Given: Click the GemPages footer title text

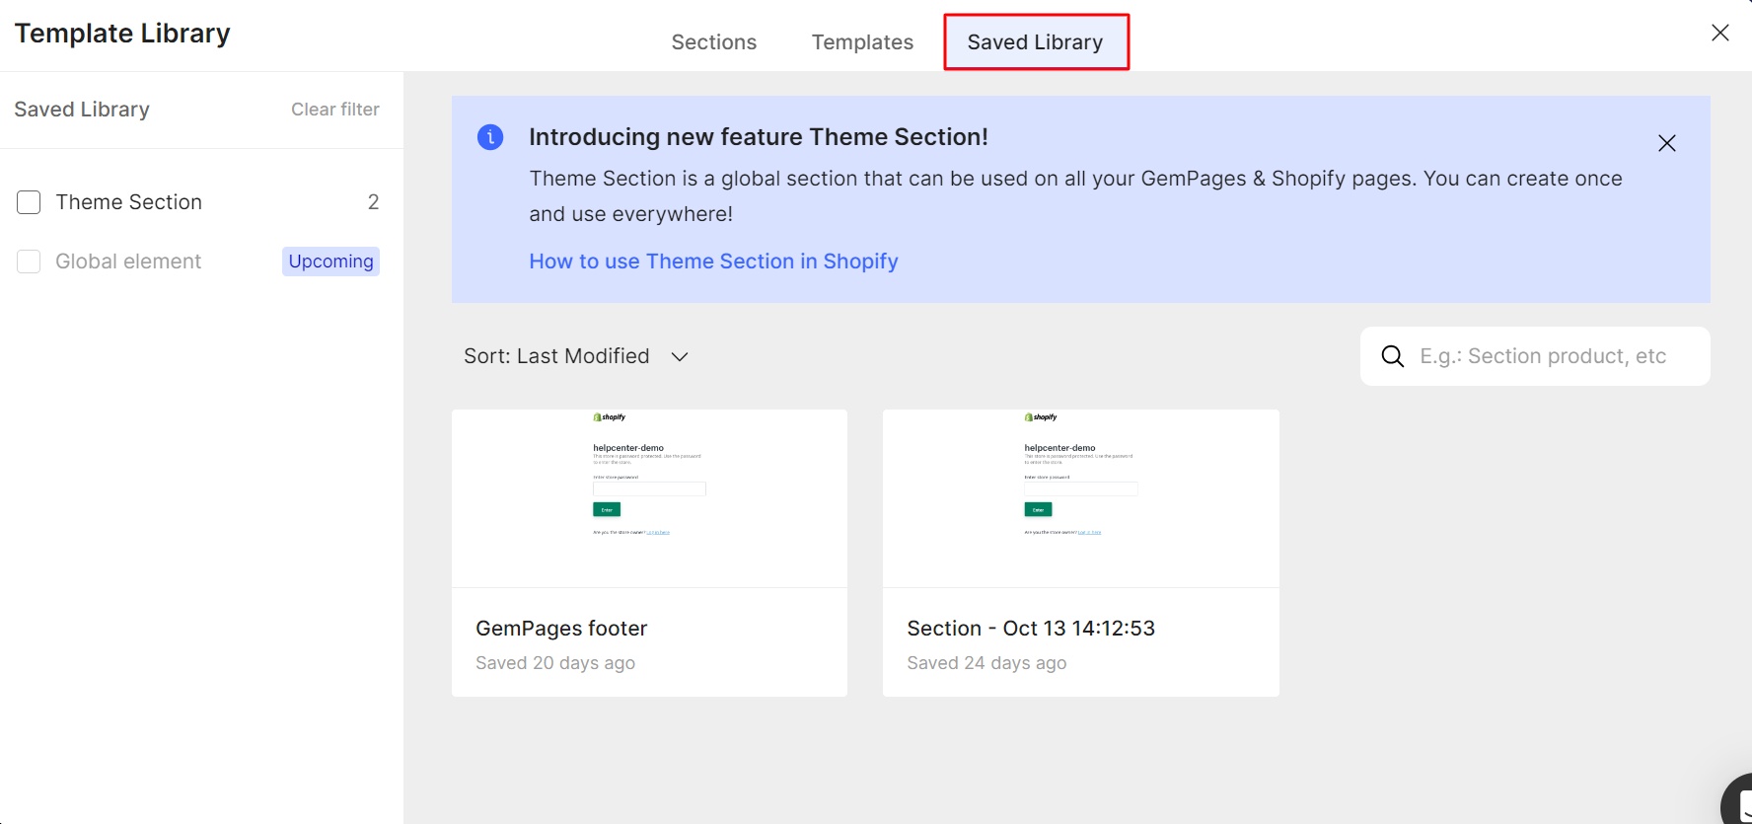Looking at the screenshot, I should [x=561, y=629].
